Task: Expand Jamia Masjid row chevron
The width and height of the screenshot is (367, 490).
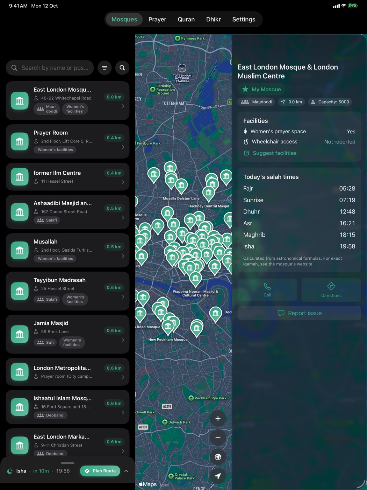Action: pyautogui.click(x=123, y=339)
